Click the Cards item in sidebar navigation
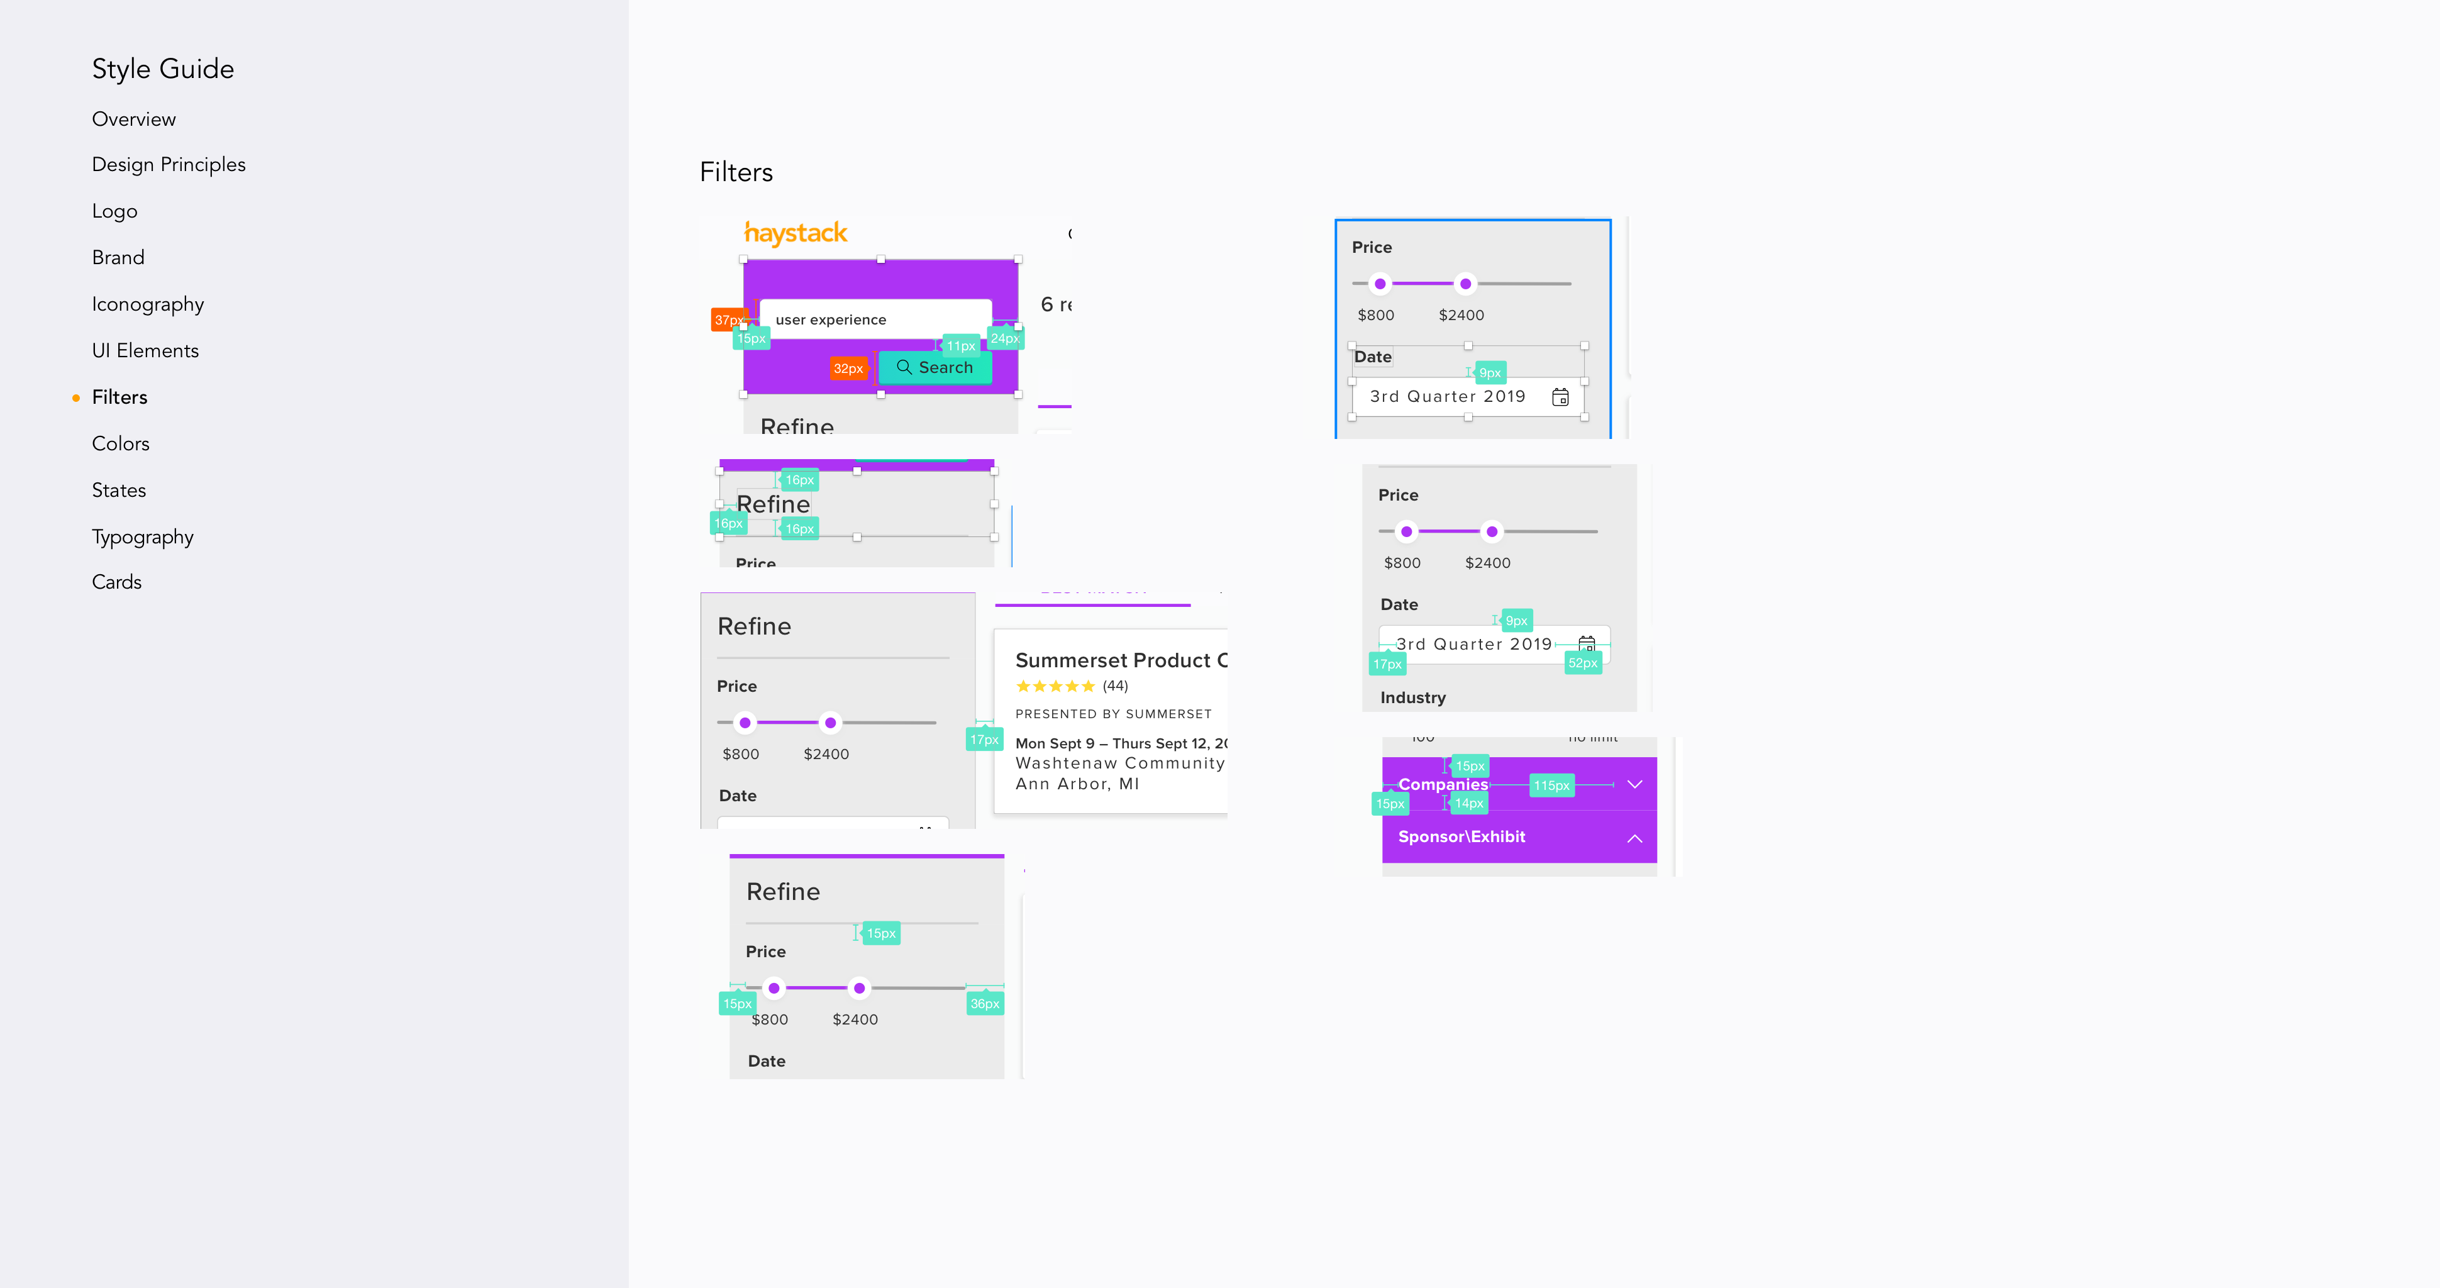2440x1288 pixels. pos(116,581)
